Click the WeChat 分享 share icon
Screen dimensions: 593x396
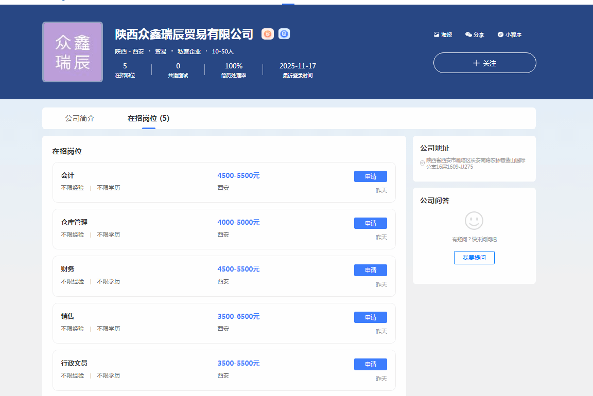(468, 34)
